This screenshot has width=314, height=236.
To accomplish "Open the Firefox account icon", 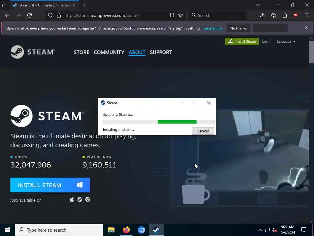I will click(x=274, y=15).
